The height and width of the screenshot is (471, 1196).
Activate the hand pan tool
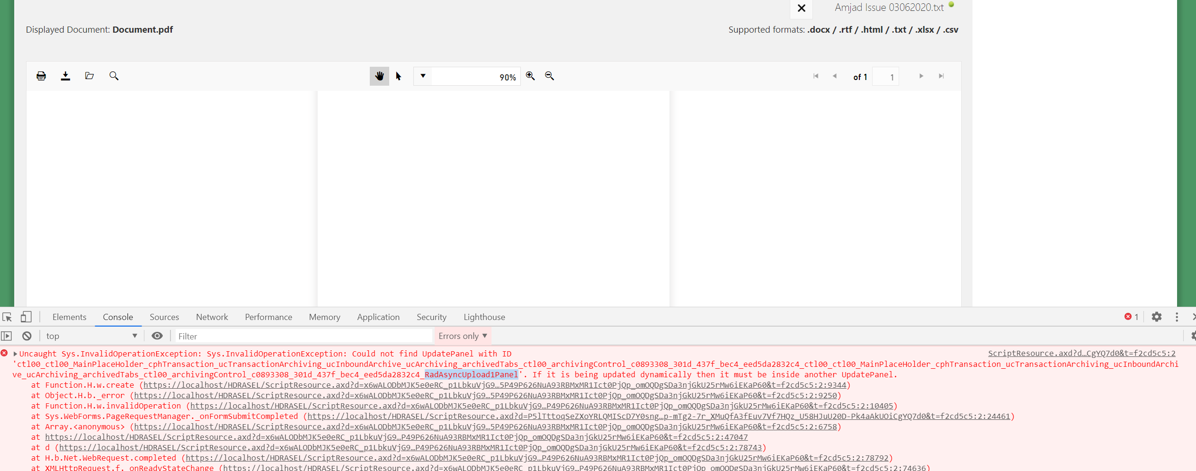[x=379, y=76]
